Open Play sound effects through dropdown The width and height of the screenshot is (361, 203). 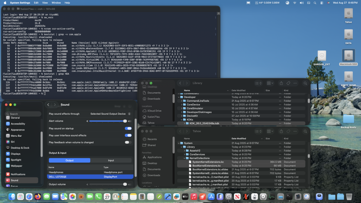pos(110,114)
